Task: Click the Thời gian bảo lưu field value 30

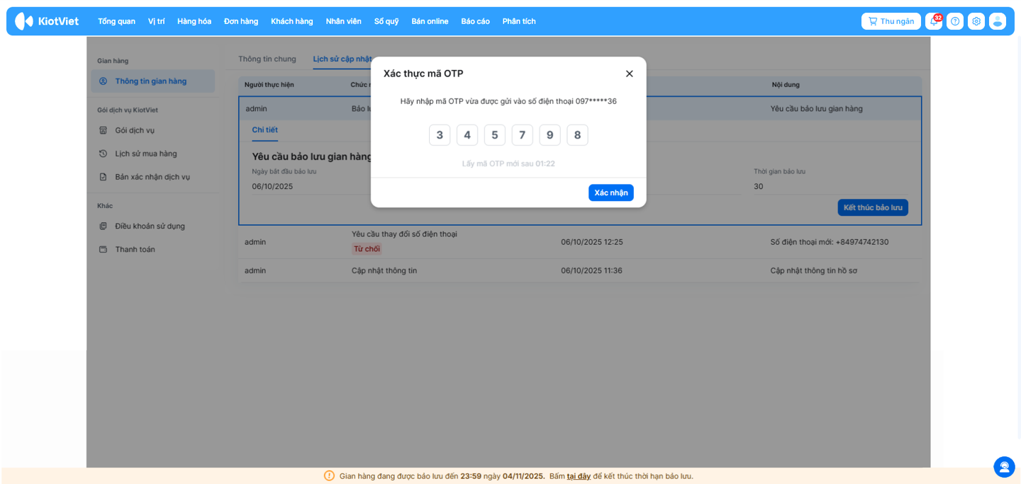Action: (830, 187)
